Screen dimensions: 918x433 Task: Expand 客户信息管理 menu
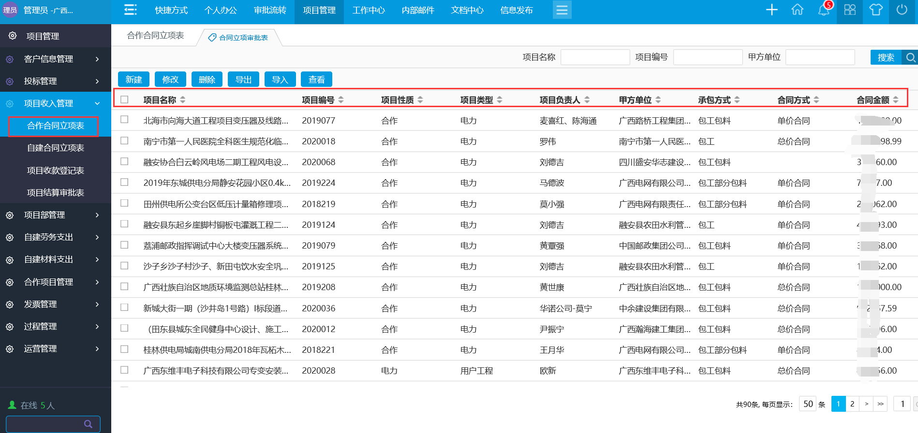[56, 59]
